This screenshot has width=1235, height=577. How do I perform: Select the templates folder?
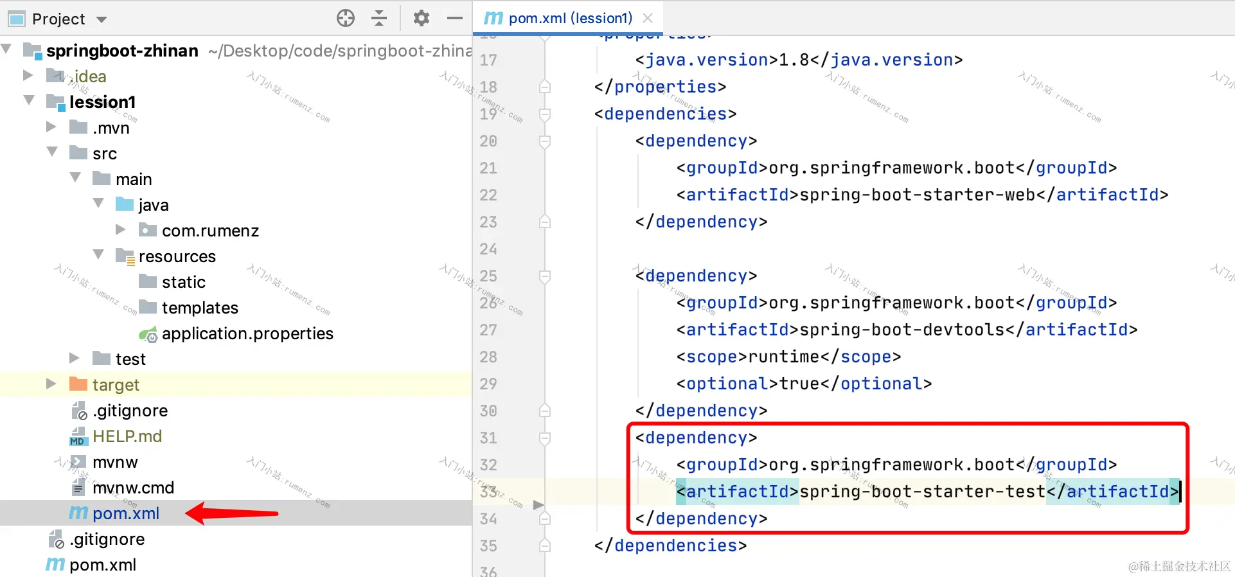(x=200, y=308)
